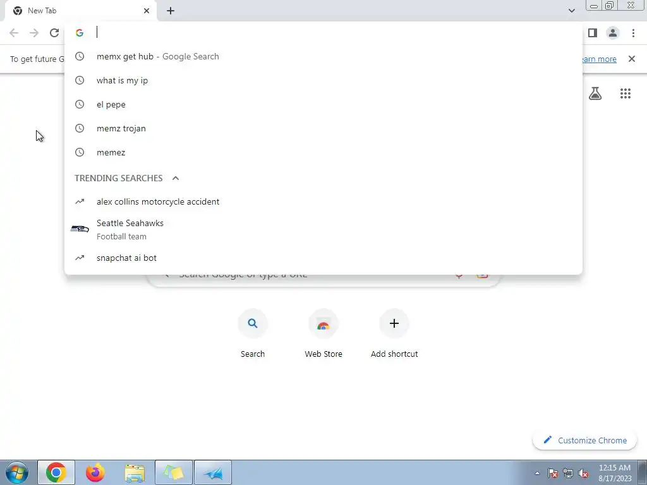Click the muted volume tray icon

pyautogui.click(x=583, y=473)
